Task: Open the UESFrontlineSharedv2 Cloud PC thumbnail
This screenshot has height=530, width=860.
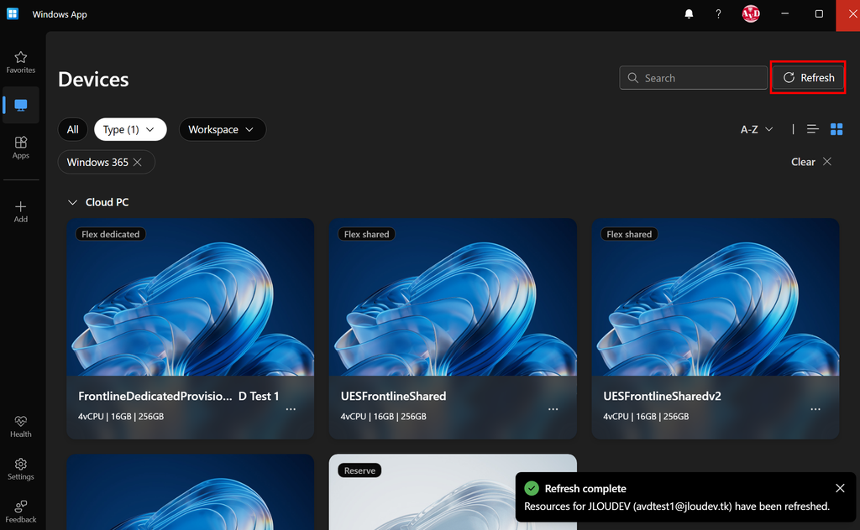Action: pos(716,298)
